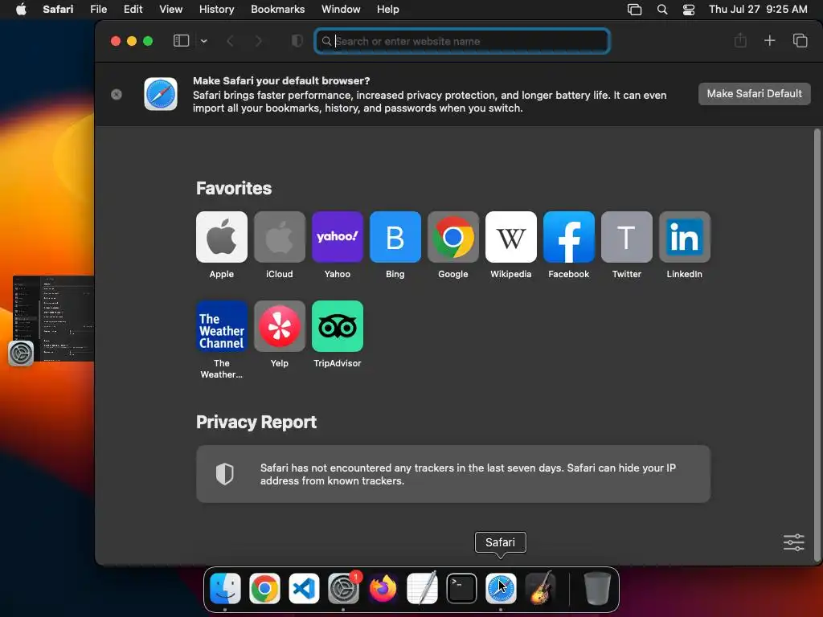
Task: Open the Apple menu
Action: pos(21,9)
